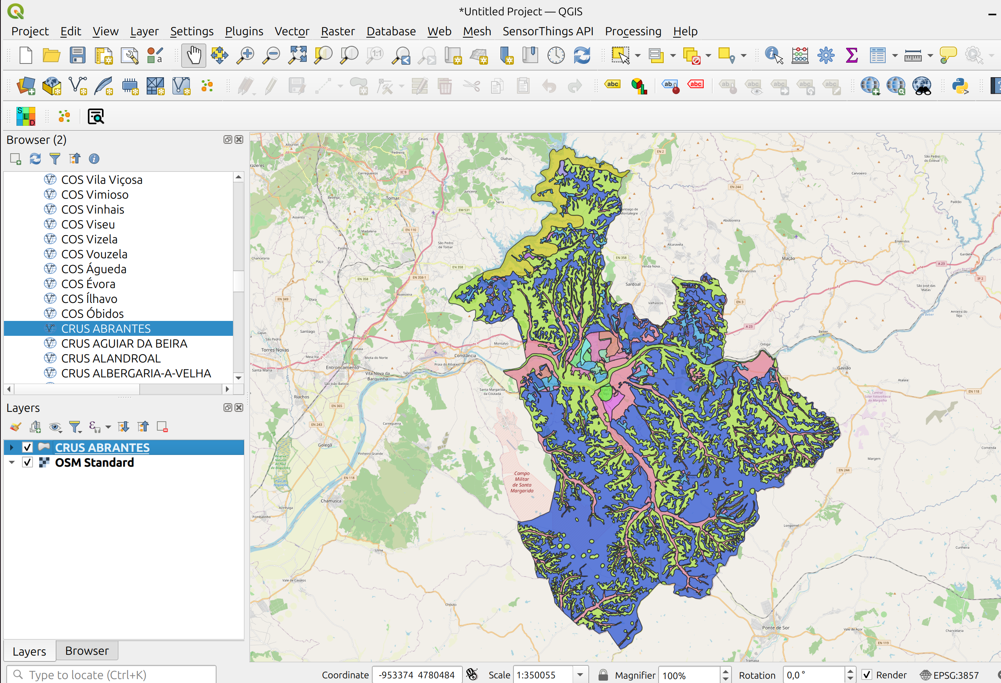Open the Project menu

pos(30,31)
